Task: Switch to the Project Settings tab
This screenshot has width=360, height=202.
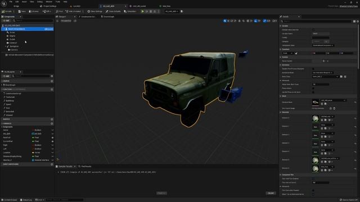Action: click(x=48, y=6)
